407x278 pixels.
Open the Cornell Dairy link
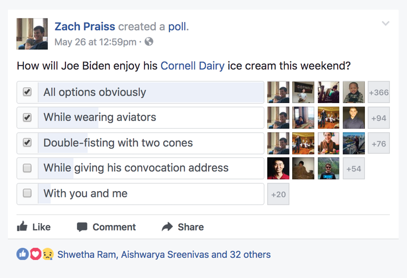[192, 66]
